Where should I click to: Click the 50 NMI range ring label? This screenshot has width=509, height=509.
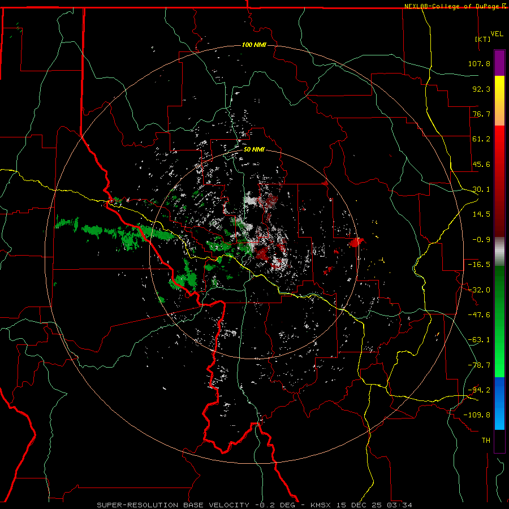click(x=254, y=149)
